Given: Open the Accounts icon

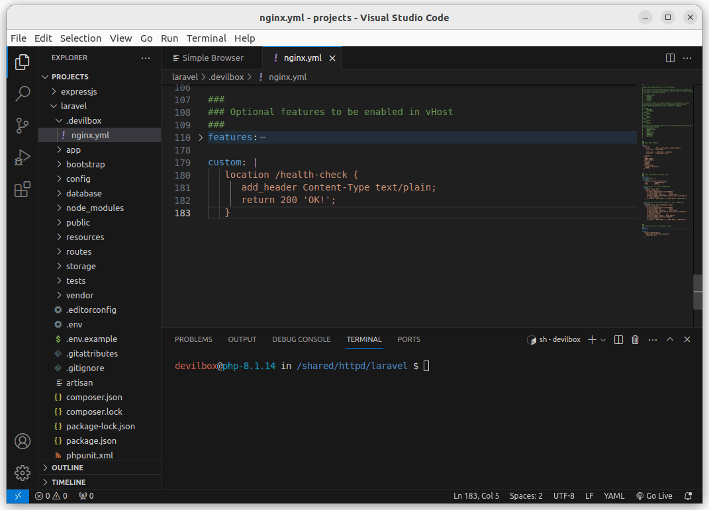Looking at the screenshot, I should click(23, 441).
